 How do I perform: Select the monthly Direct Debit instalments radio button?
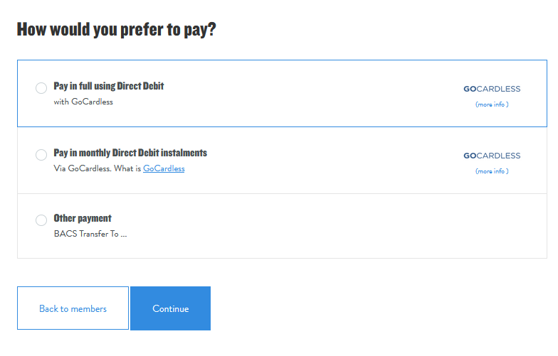coord(41,155)
